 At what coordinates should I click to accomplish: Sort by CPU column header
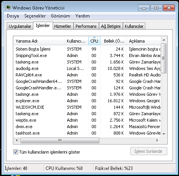pyautogui.click(x=94, y=41)
